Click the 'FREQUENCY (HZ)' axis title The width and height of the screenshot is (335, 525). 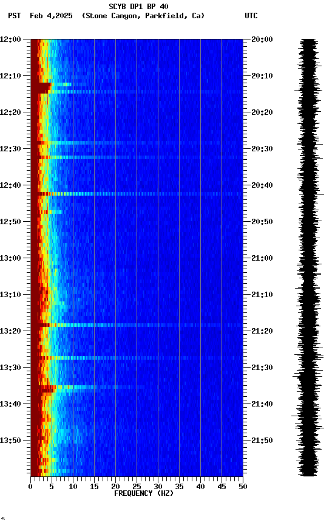tap(144, 493)
